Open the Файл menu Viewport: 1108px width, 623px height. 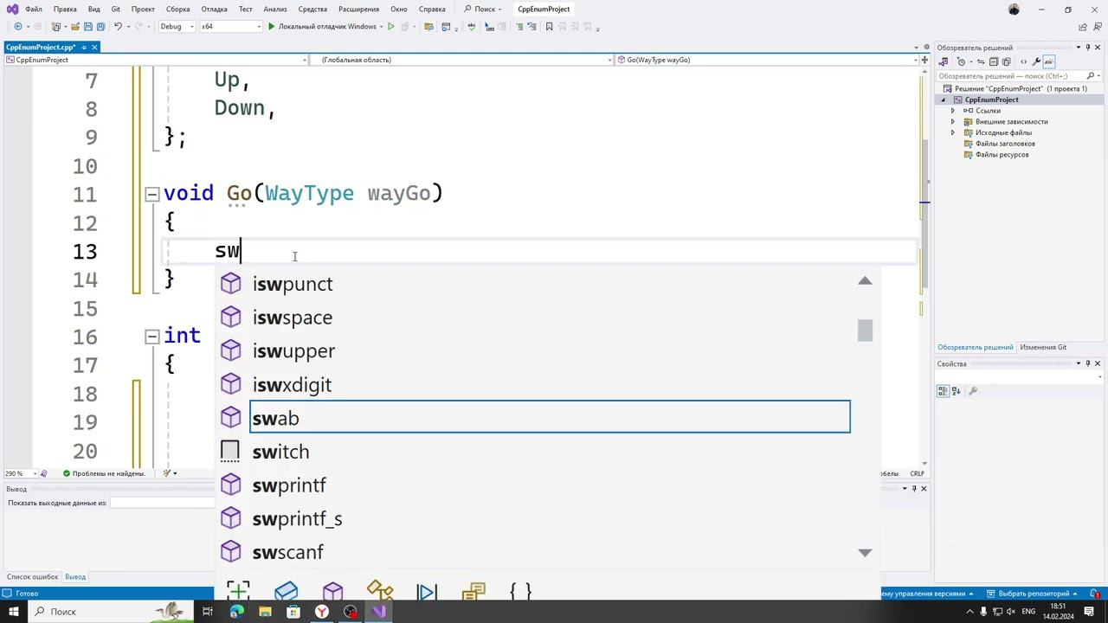click(x=34, y=10)
